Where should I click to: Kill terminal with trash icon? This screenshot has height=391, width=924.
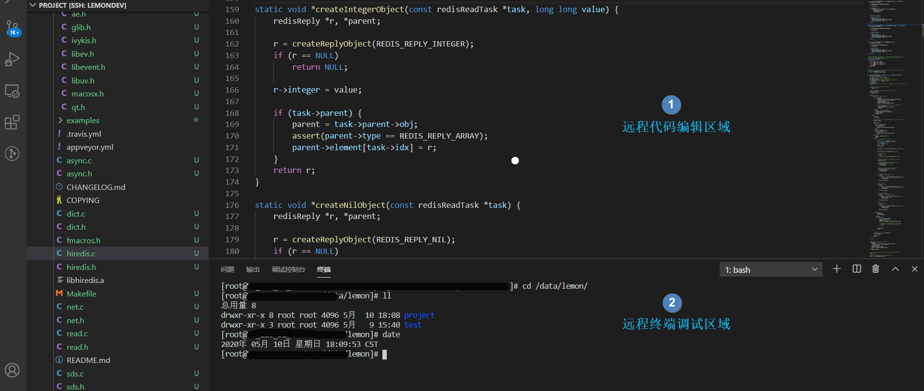click(875, 269)
